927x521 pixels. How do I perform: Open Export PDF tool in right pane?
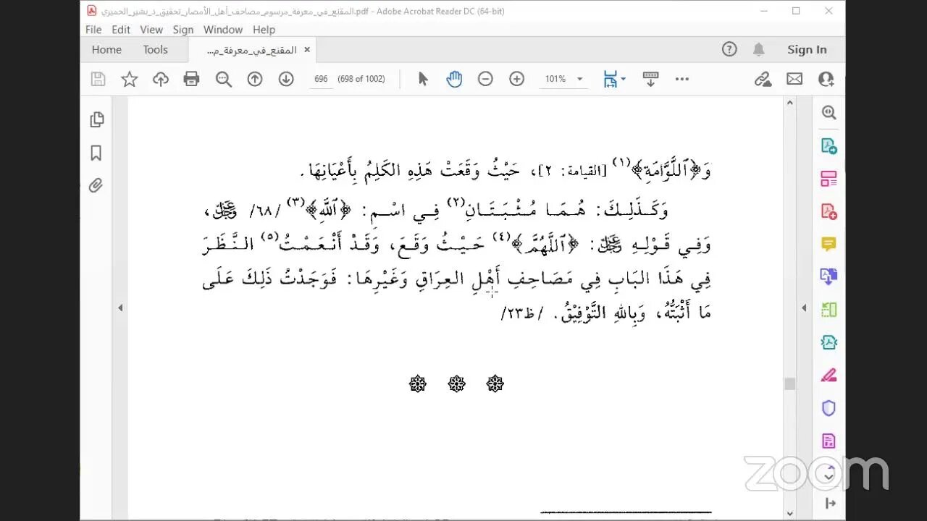(x=829, y=145)
